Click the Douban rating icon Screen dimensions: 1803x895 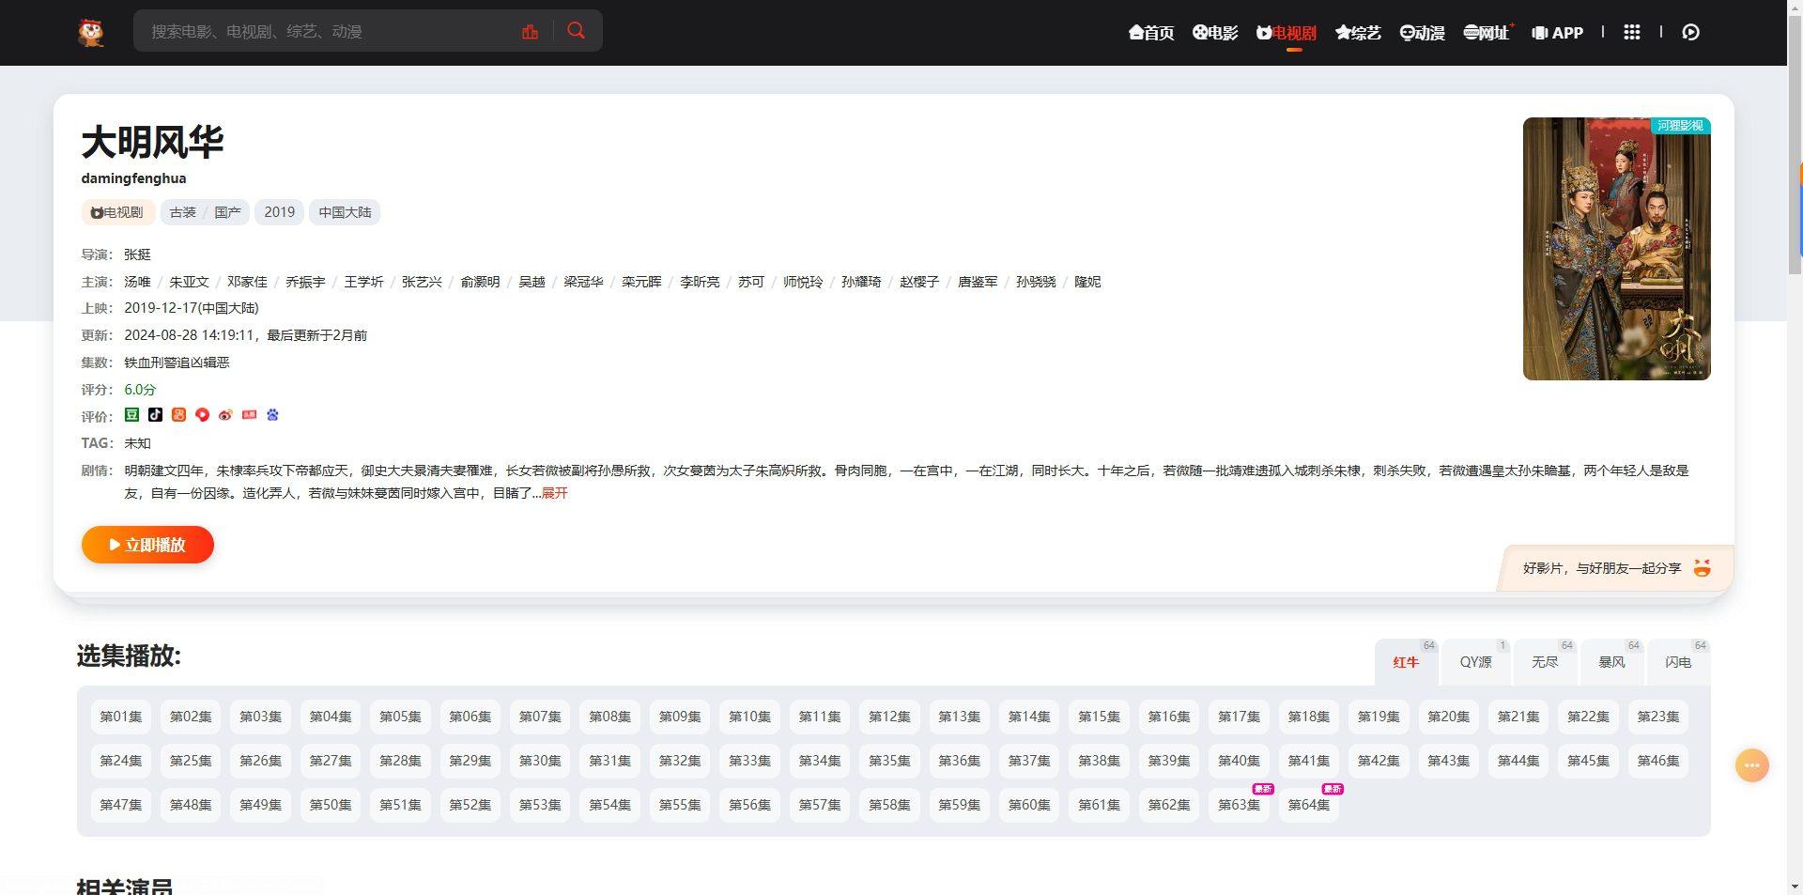point(132,415)
